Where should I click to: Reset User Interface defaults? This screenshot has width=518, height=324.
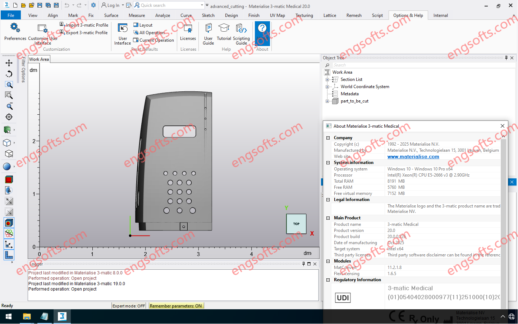point(123,29)
